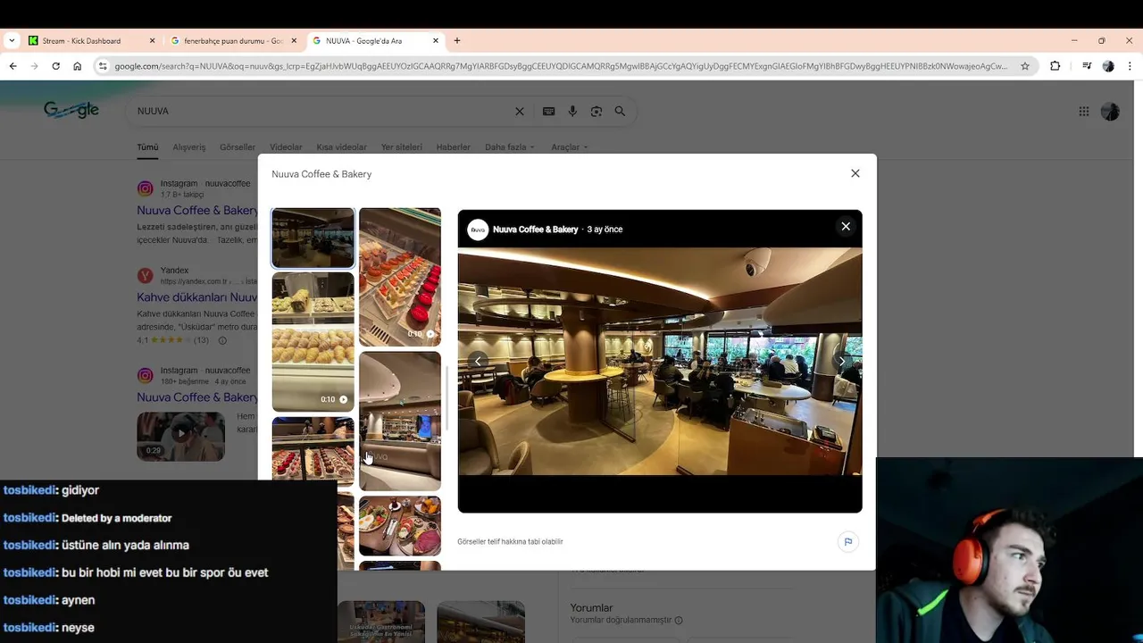Viewport: 1143px width, 643px height.
Task: Go to Google home via the logo
Action: pyautogui.click(x=71, y=110)
